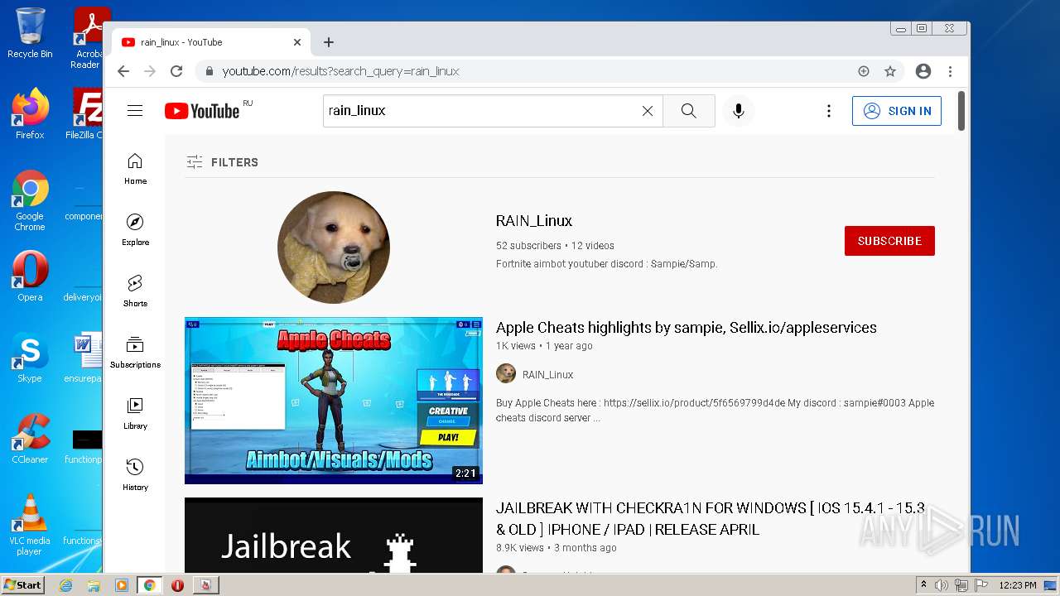Show hidden tray icons arrow
1060x596 pixels.
pyautogui.click(x=923, y=585)
